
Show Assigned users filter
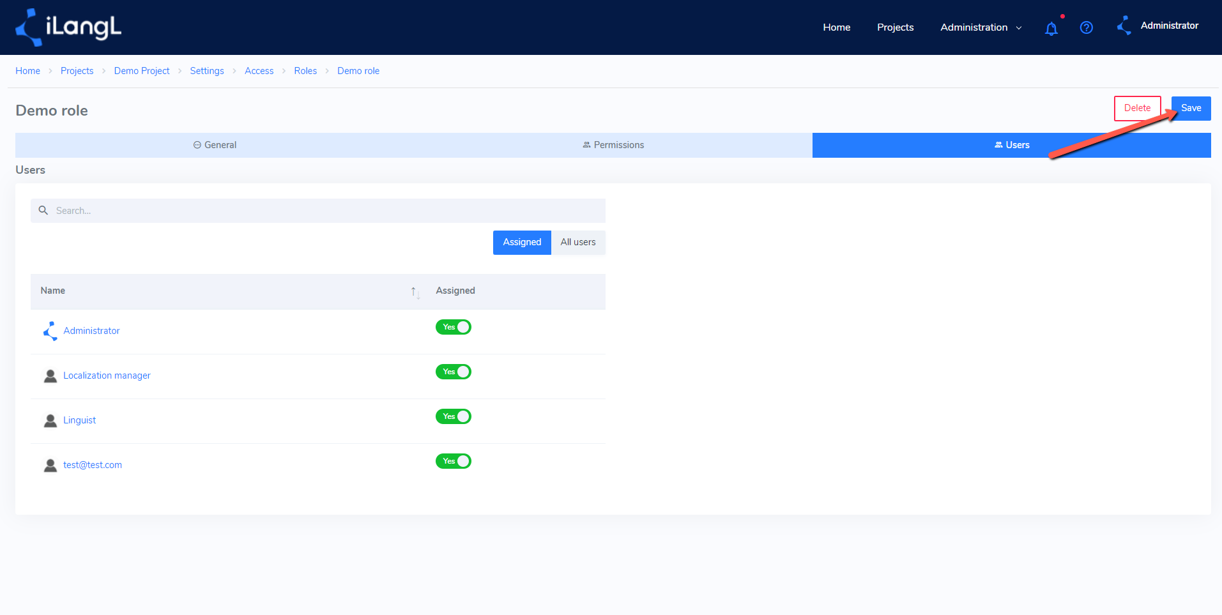[522, 243]
